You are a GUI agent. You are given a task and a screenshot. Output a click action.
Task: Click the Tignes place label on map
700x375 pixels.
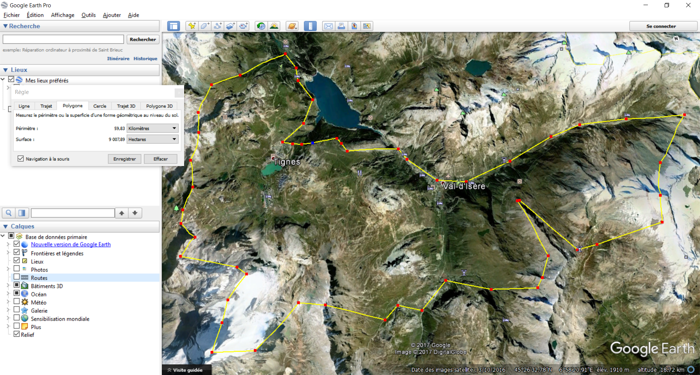287,162
